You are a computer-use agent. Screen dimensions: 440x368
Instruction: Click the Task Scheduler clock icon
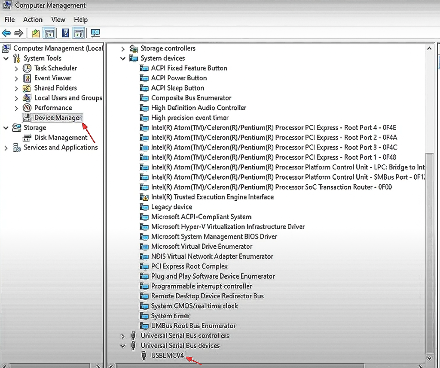27,68
